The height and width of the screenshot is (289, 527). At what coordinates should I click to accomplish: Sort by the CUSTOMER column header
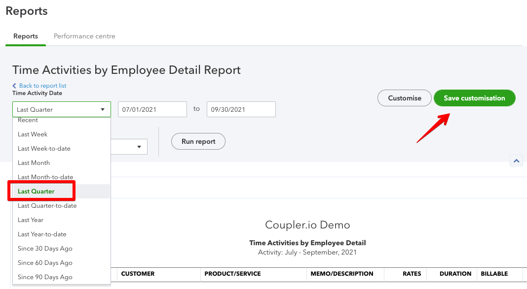[138, 274]
